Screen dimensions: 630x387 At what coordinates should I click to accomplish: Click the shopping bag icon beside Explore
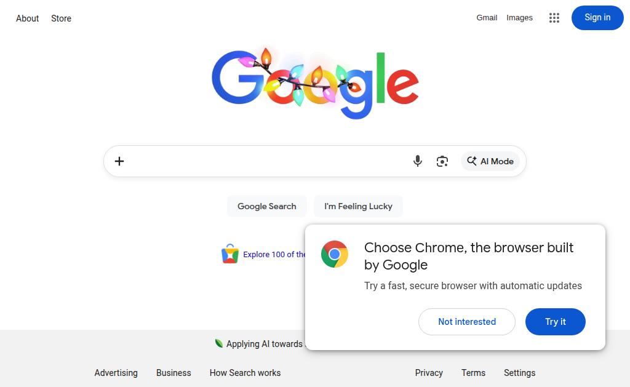230,254
